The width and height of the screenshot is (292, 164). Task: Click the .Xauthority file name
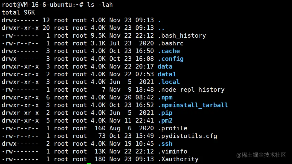pos(178,159)
